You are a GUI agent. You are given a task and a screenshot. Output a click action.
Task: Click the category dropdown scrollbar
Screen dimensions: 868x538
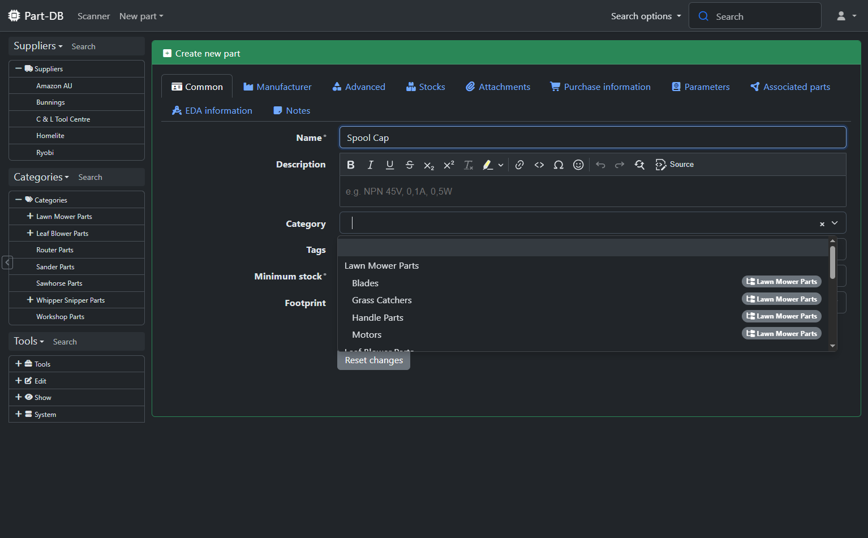point(832,262)
